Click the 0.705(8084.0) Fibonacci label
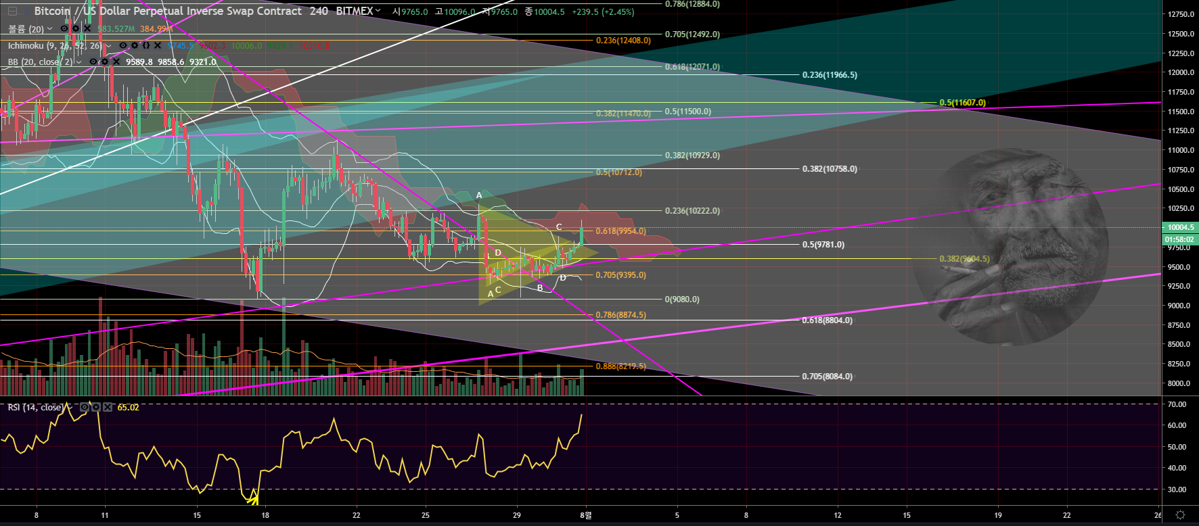Screen dimensions: 1199x526 tap(828, 377)
